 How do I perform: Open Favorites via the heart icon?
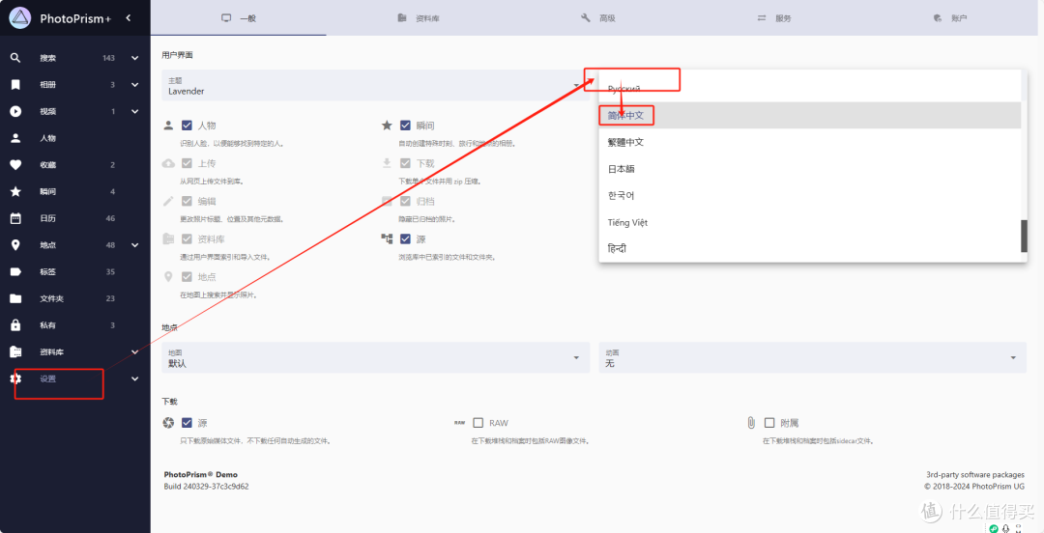pos(15,165)
